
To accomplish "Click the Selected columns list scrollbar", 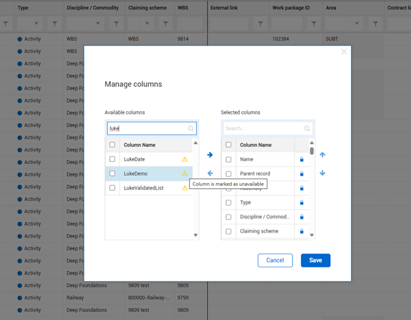I will (x=312, y=151).
